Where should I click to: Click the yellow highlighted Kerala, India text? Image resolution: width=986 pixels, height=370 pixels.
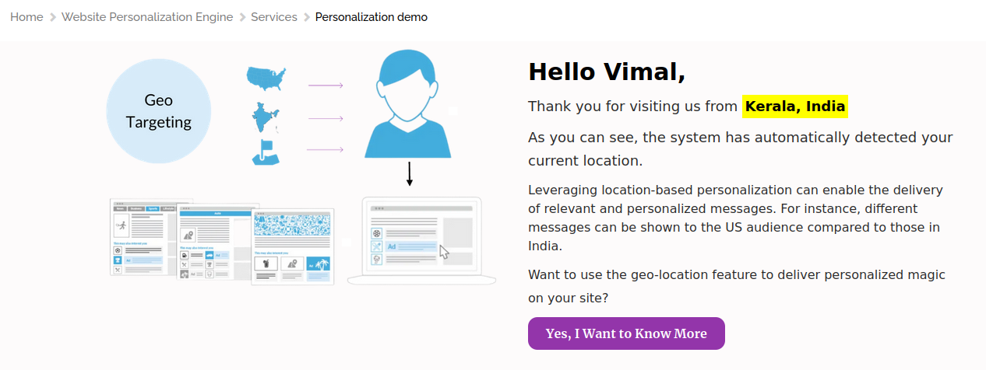click(795, 106)
